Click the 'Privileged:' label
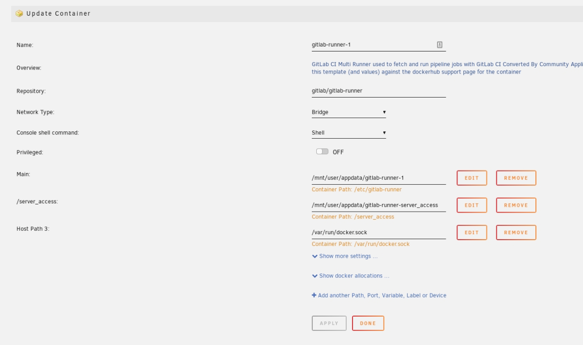 (x=30, y=152)
